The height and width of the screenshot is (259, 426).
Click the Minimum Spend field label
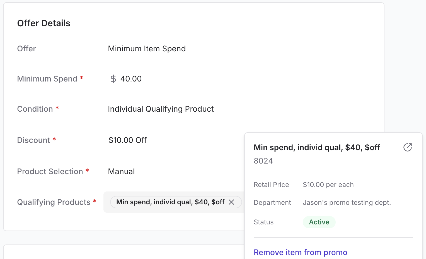pyautogui.click(x=47, y=79)
